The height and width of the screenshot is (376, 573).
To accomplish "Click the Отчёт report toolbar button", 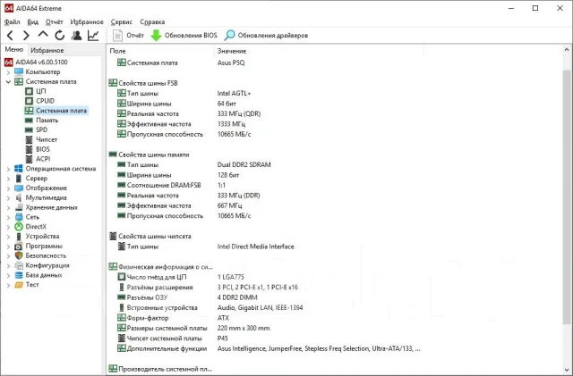I will pos(128,36).
